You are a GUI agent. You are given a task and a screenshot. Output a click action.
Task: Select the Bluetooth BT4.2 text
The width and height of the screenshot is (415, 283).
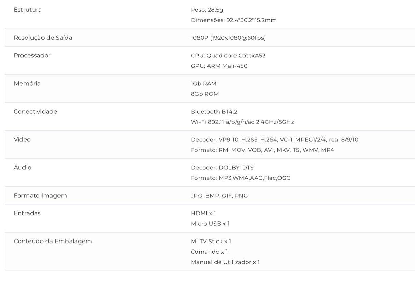click(214, 111)
